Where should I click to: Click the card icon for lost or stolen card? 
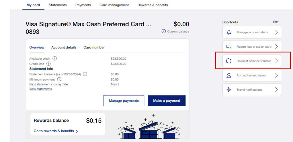(229, 47)
